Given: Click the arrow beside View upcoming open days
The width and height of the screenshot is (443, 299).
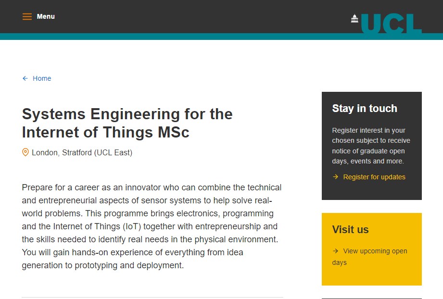Looking at the screenshot, I should [x=336, y=251].
